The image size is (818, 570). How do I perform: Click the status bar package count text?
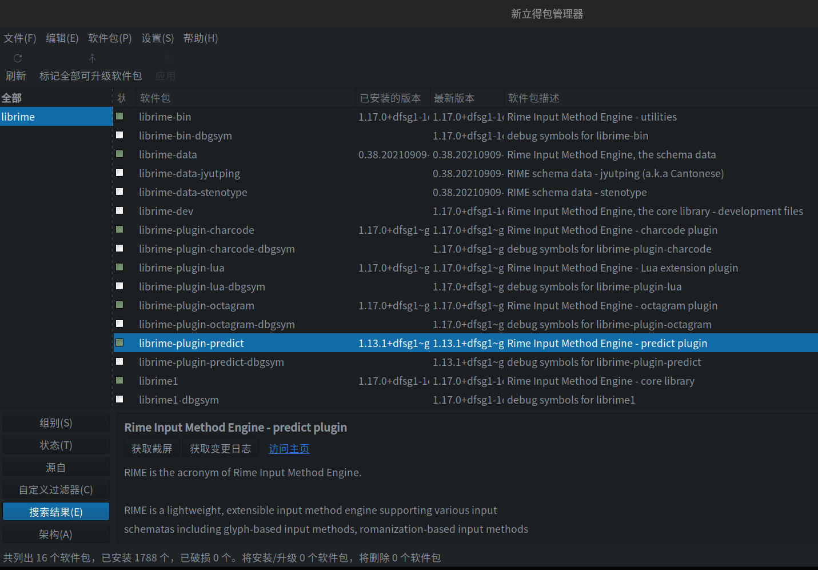(x=222, y=557)
